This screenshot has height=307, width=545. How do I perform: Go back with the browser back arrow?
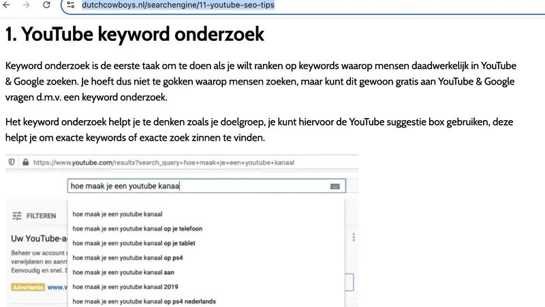coord(6,5)
